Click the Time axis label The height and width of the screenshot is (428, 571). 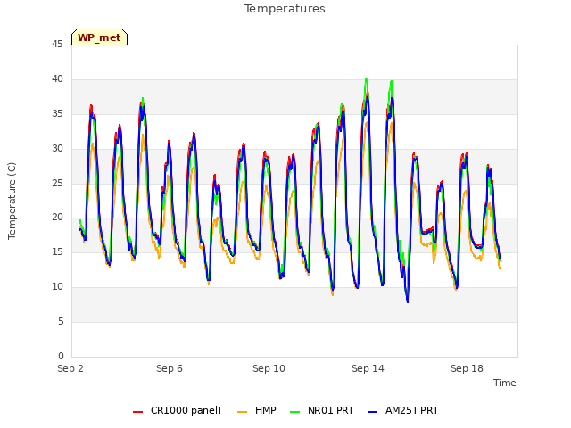[505, 383]
